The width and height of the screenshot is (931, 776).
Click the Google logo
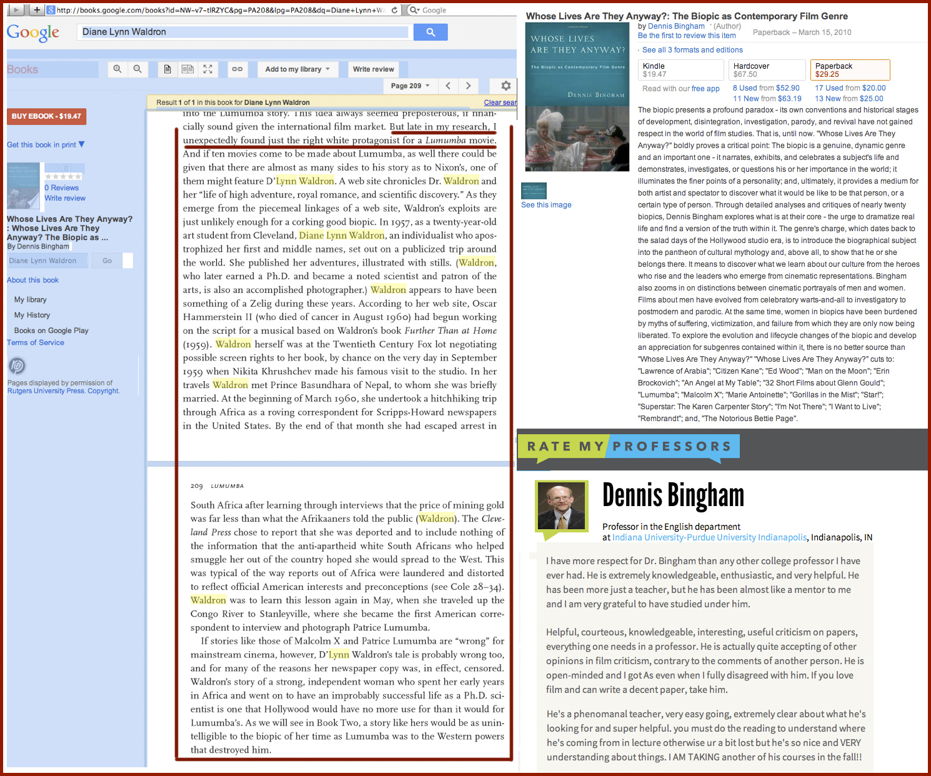(x=33, y=32)
